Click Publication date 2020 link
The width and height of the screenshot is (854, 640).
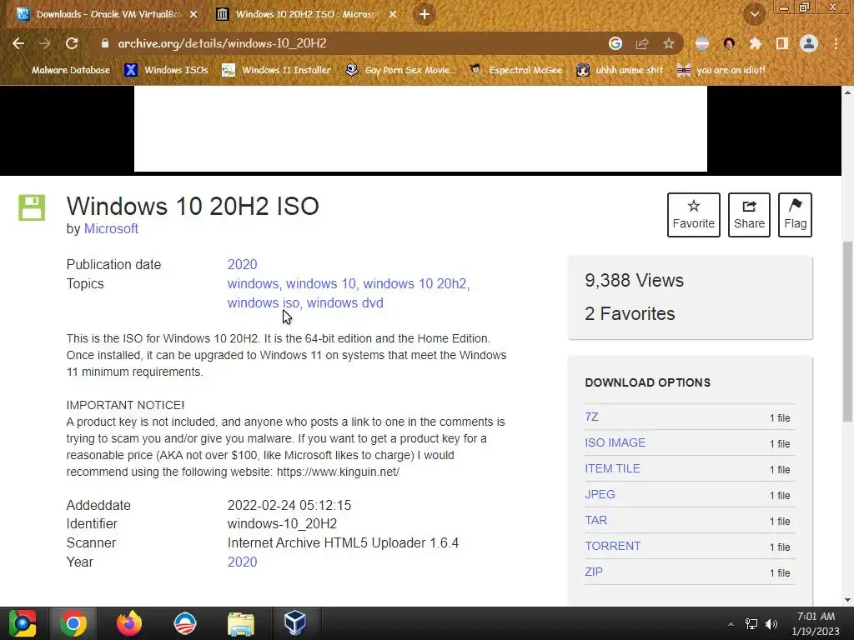point(243,264)
